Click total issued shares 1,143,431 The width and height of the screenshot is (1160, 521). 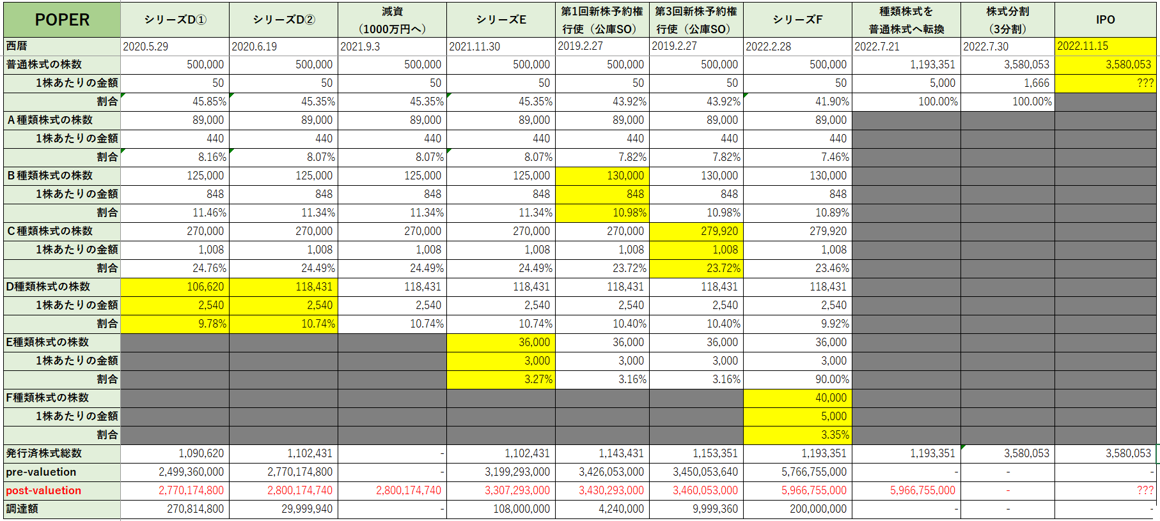click(x=602, y=453)
